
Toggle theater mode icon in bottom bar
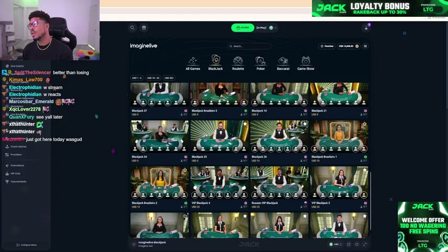pyautogui.click(x=357, y=244)
